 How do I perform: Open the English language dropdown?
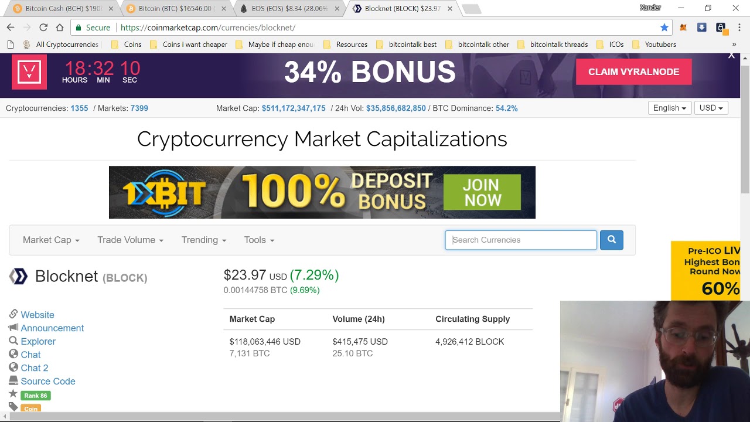pyautogui.click(x=670, y=108)
